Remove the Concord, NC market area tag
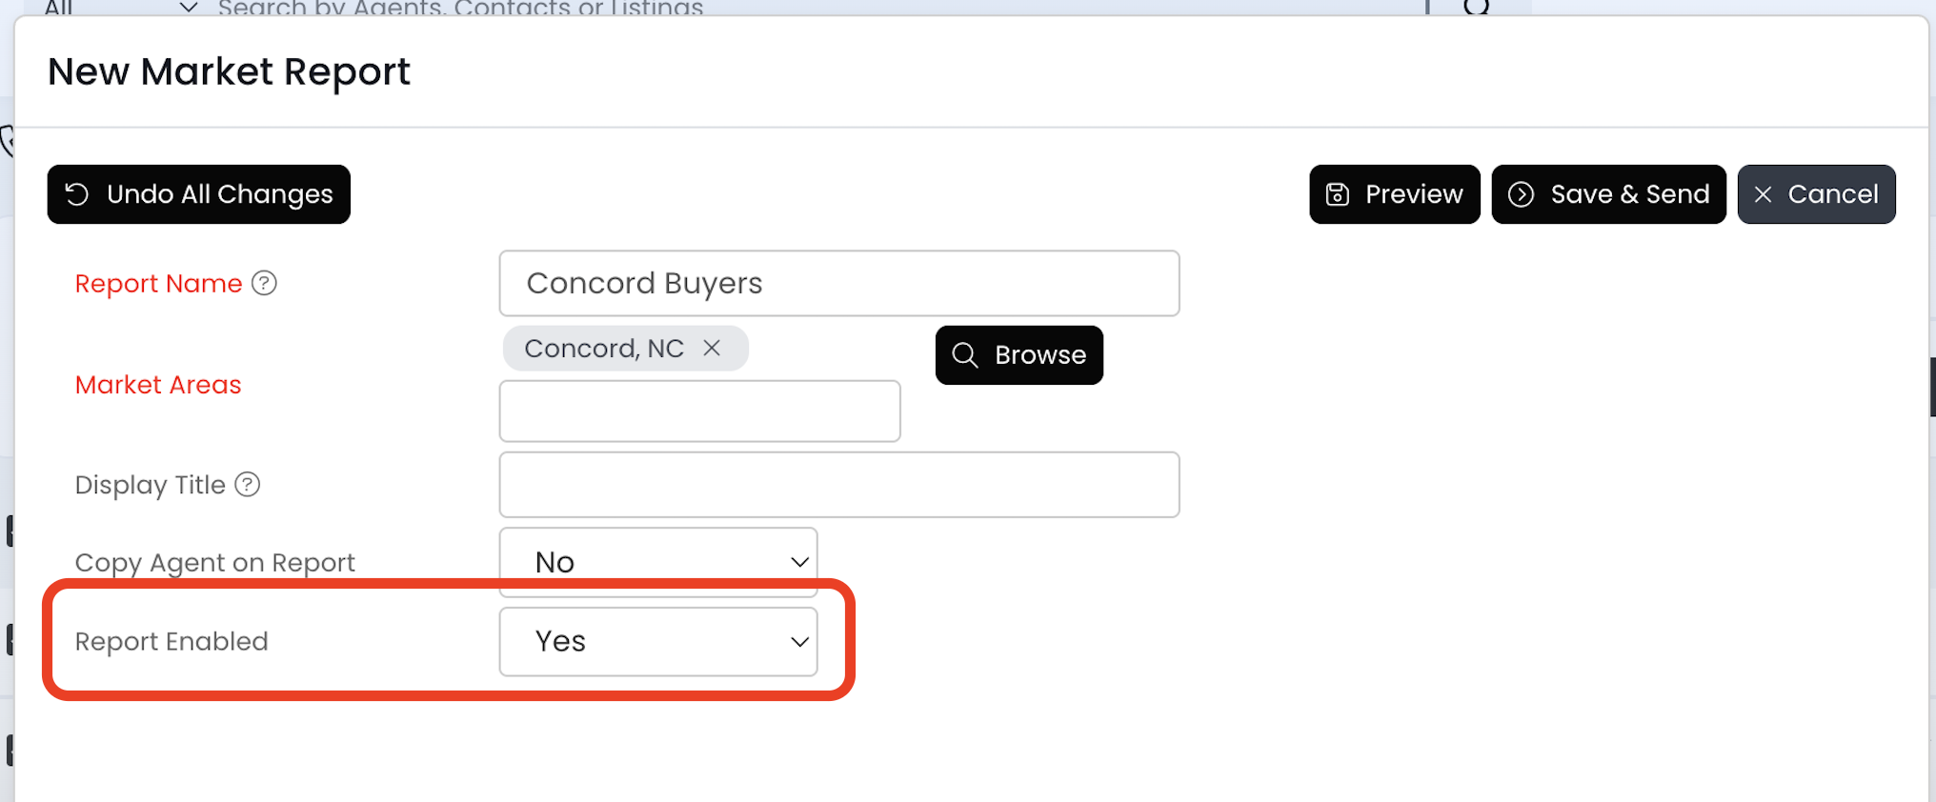This screenshot has height=802, width=1936. click(712, 349)
